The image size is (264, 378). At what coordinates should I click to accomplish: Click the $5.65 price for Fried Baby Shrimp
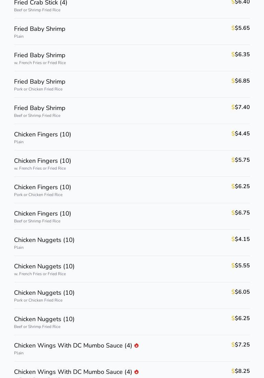click(241, 28)
